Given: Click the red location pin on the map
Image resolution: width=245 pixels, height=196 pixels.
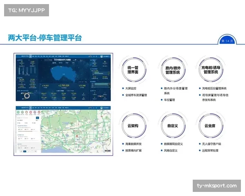Looking at the screenshot, I should tap(77, 136).
